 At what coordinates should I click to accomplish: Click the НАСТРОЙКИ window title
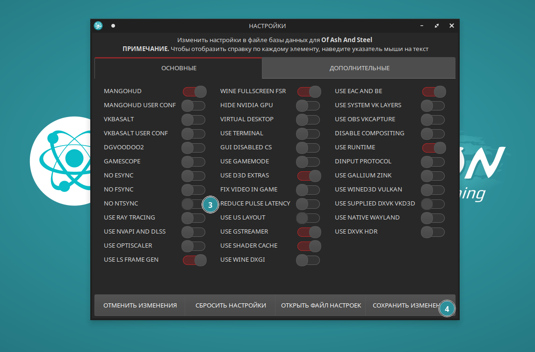tap(267, 26)
